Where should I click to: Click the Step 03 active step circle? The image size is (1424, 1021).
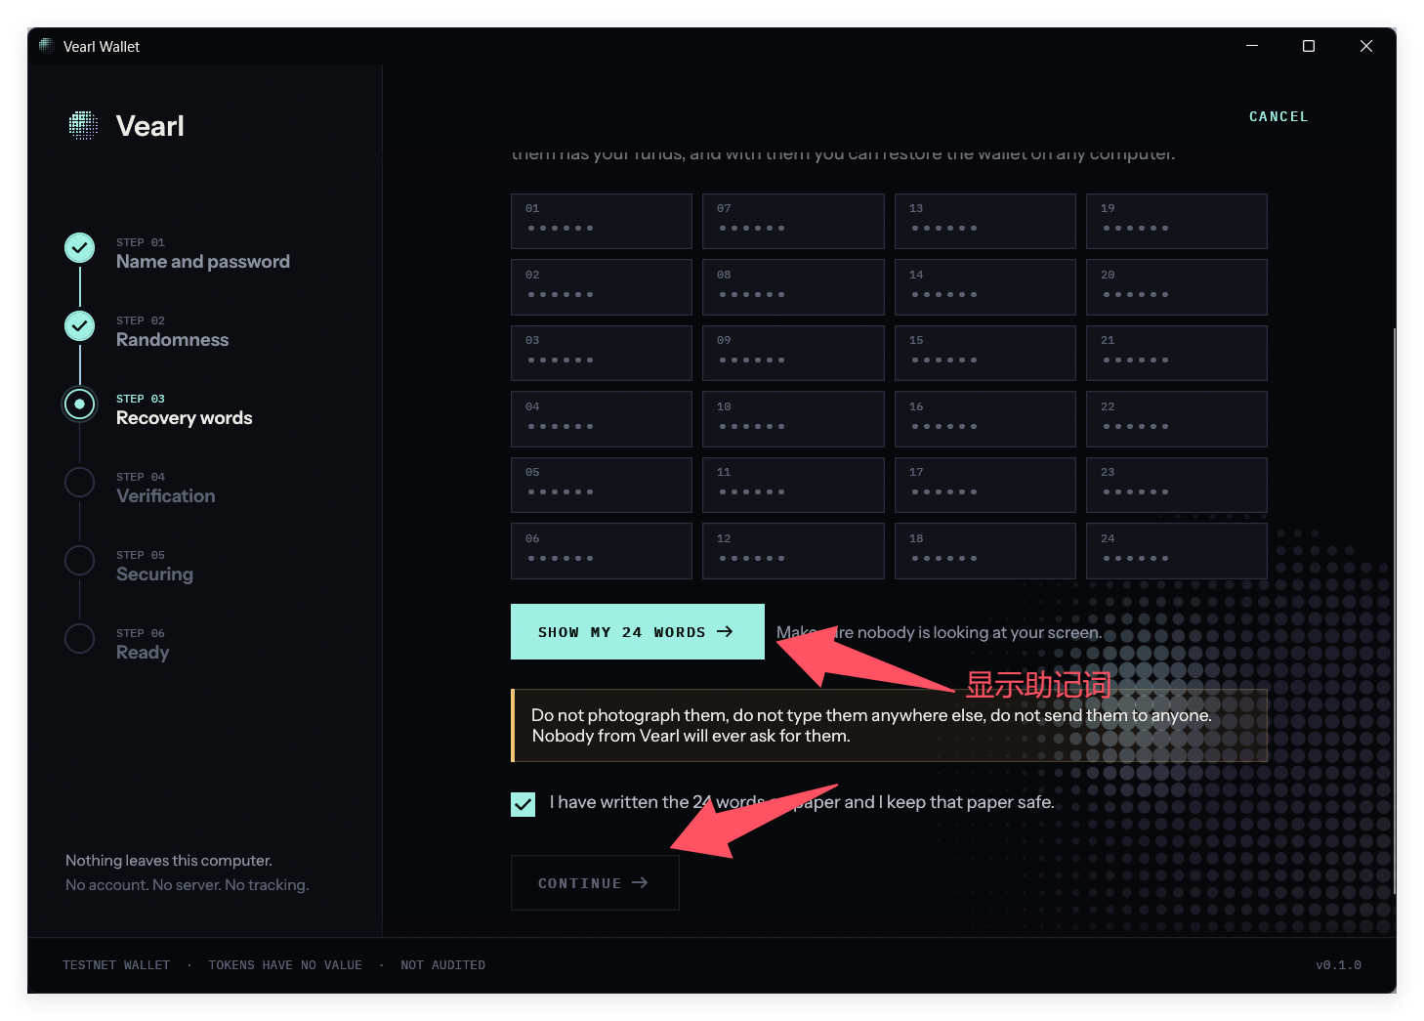tap(80, 404)
